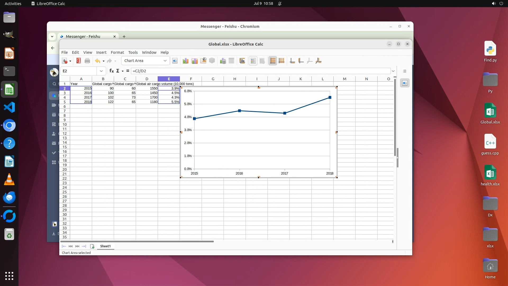
Task: Toggle Vertical Grids button
Action: tap(282, 61)
